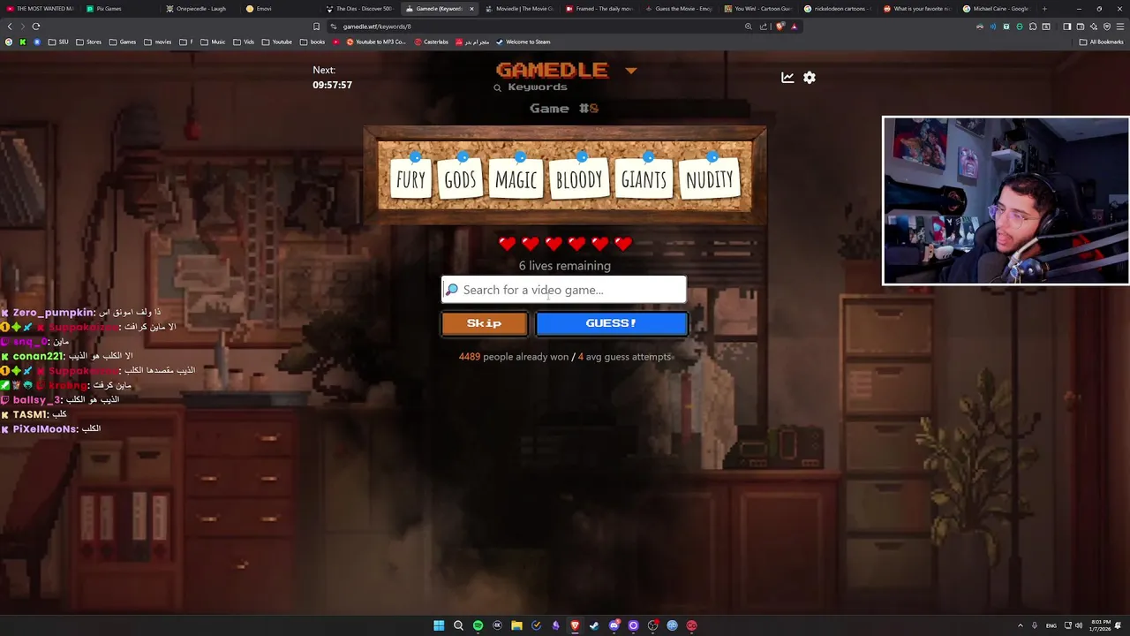Click the GIANTS keyword note
This screenshot has width=1130, height=636.
[644, 179]
